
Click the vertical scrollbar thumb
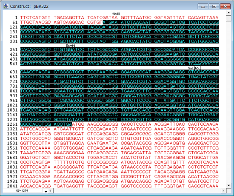coord(228,18)
